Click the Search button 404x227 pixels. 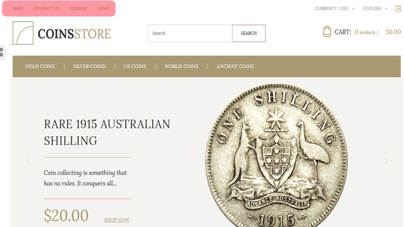[x=248, y=33]
